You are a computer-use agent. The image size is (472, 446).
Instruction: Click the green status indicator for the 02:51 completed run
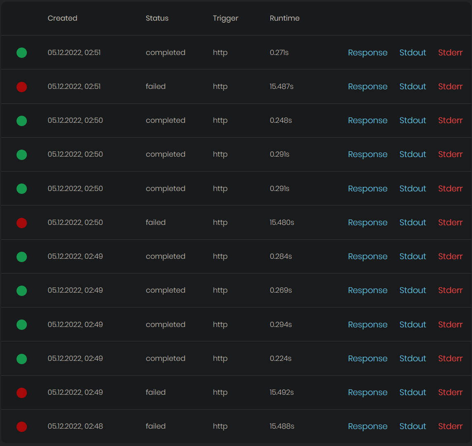tap(21, 52)
